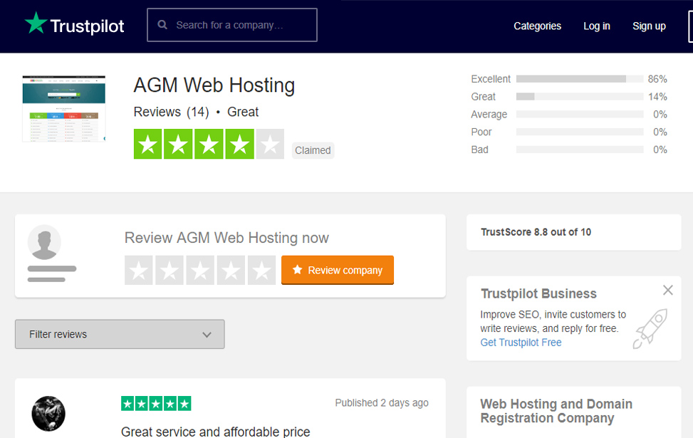The image size is (693, 438).
Task: Go to the Log in page
Action: pyautogui.click(x=596, y=26)
